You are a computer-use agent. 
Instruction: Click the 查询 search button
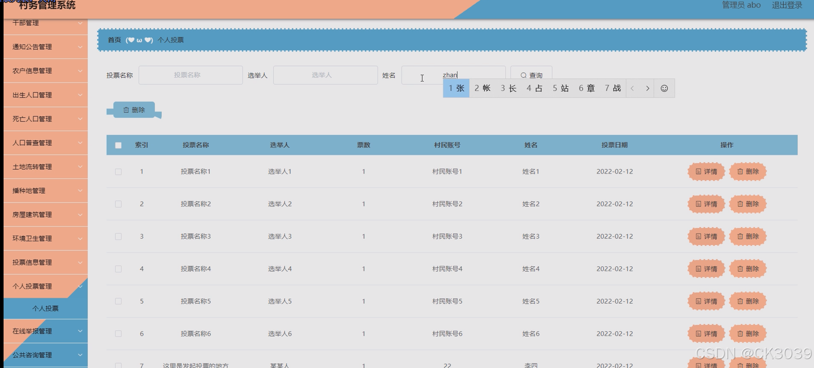pyautogui.click(x=531, y=75)
